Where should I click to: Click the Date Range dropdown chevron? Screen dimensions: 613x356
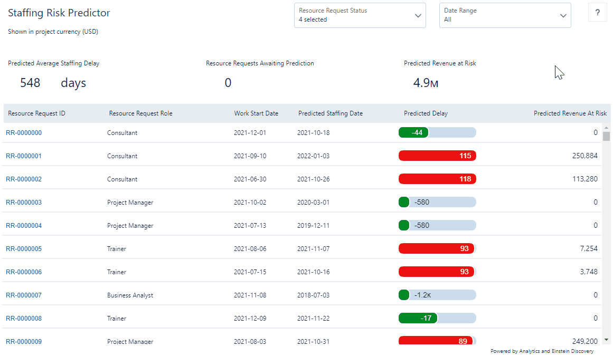click(563, 15)
